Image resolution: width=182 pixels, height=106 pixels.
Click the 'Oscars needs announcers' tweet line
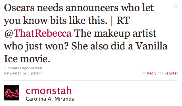(79, 8)
